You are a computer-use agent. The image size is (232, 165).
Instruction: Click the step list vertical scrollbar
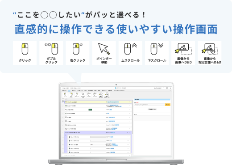[132, 117]
